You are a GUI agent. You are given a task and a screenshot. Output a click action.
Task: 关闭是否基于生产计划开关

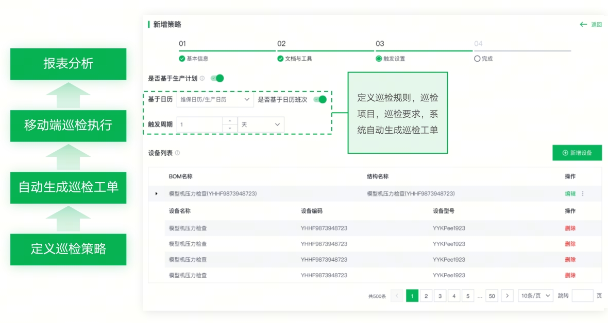217,78
